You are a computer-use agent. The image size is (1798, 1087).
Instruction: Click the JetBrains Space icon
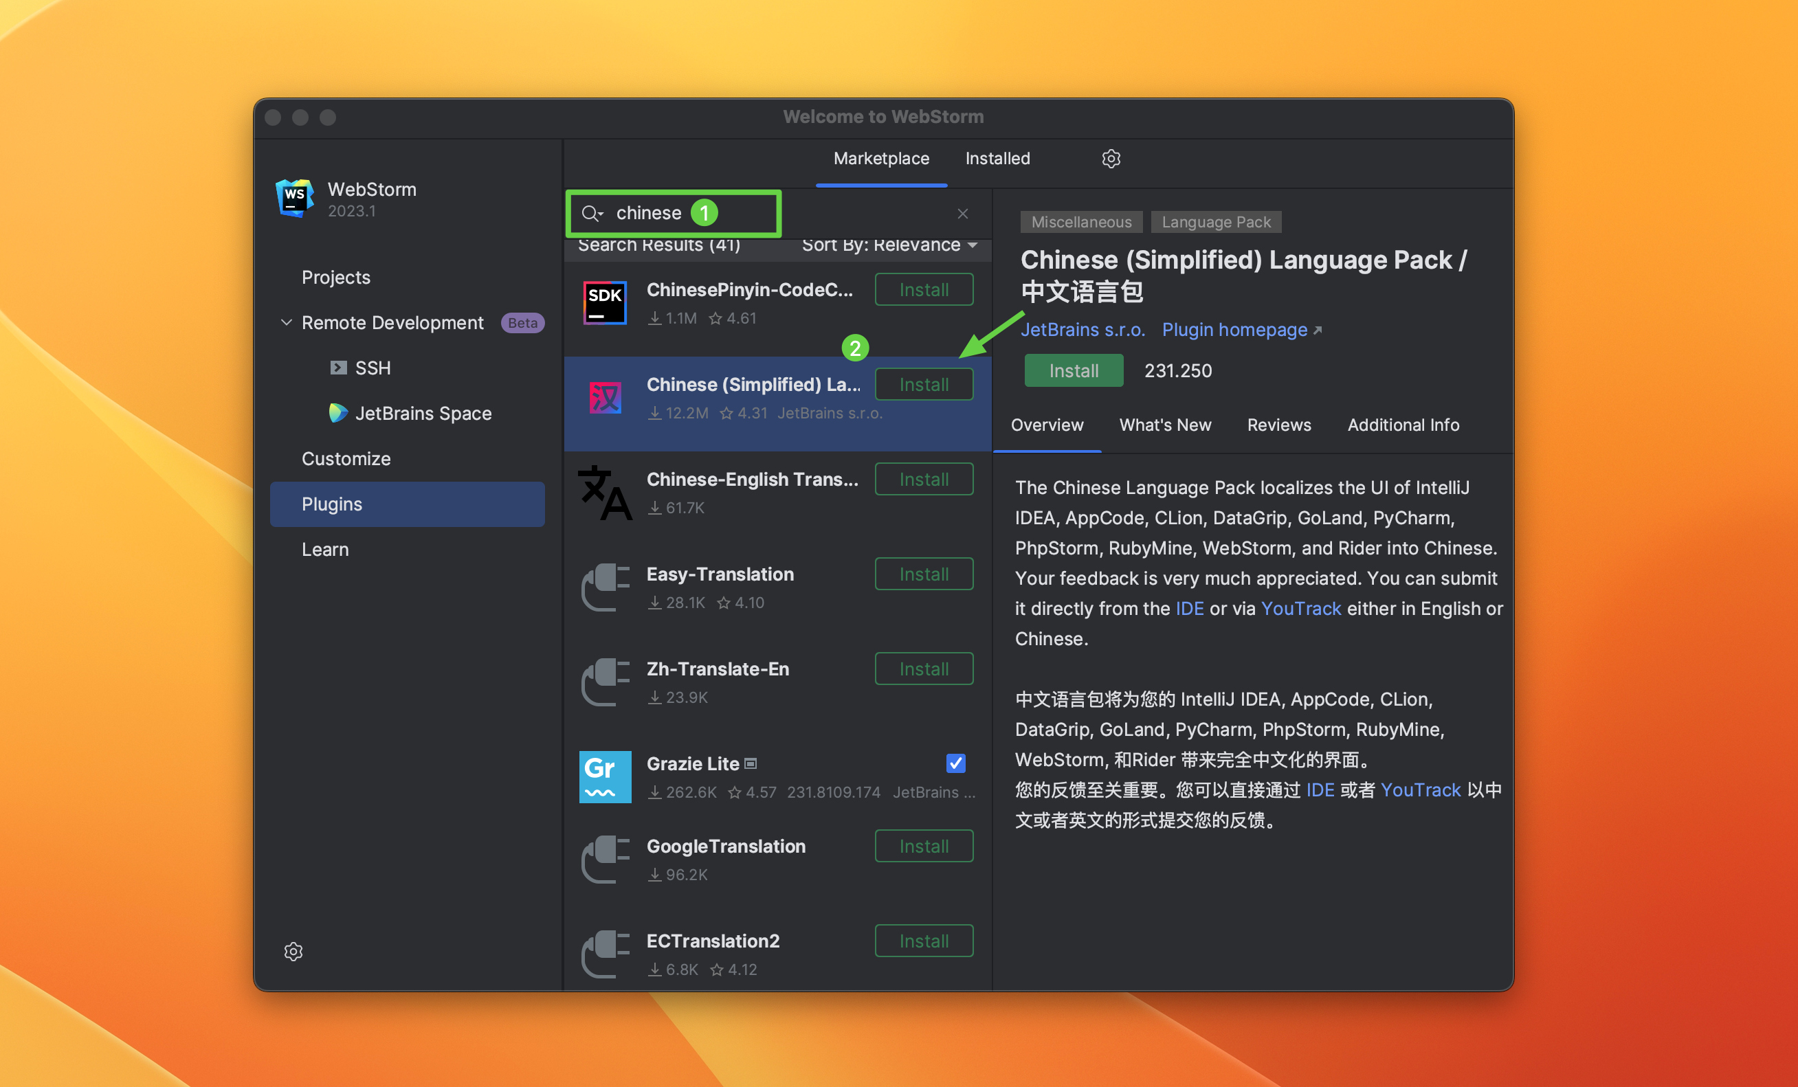(338, 413)
